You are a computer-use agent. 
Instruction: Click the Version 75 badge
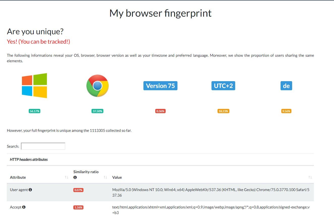[160, 86]
